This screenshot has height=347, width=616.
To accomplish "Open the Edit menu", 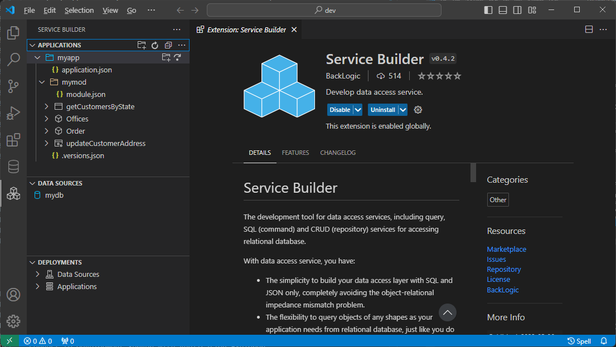I will click(x=50, y=11).
